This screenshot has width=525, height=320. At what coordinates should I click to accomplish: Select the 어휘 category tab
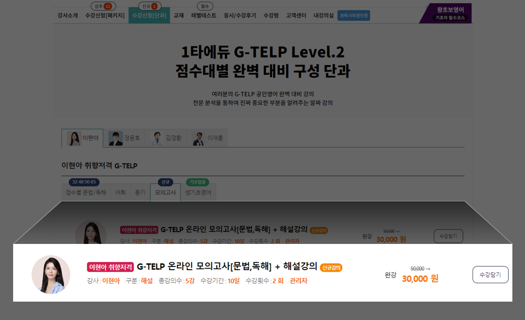pos(121,193)
